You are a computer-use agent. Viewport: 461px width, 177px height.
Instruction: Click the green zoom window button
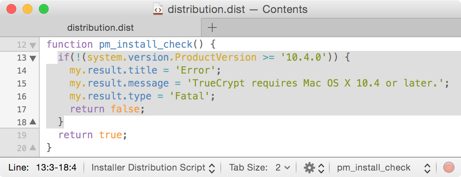[43, 9]
